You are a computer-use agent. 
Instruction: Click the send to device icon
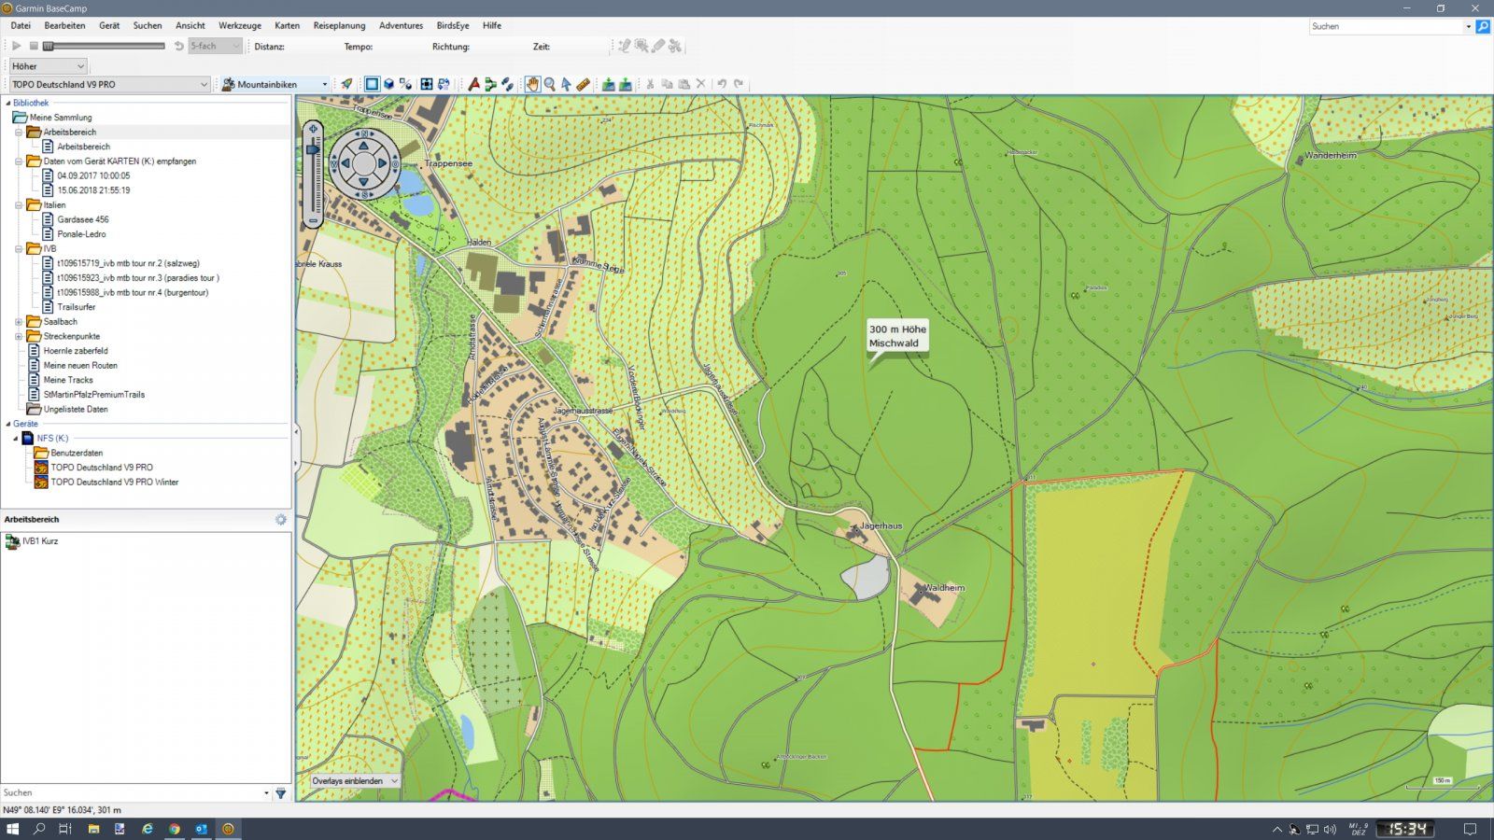[x=608, y=84]
